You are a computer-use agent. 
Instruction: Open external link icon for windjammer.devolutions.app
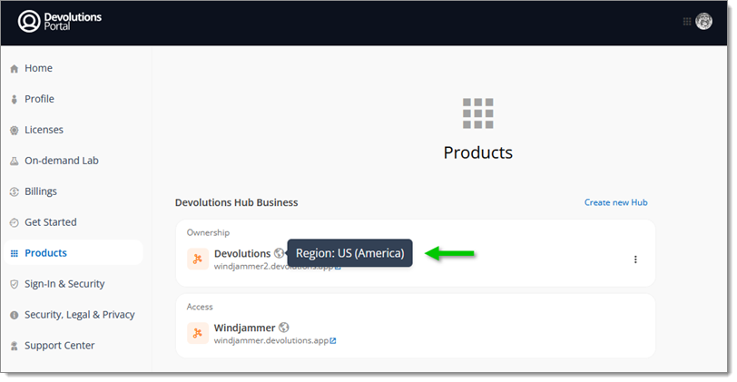tap(333, 341)
